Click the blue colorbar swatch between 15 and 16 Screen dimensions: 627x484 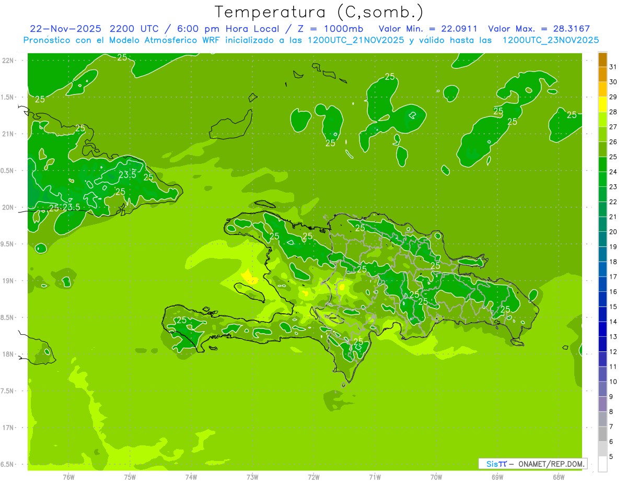tap(602, 299)
